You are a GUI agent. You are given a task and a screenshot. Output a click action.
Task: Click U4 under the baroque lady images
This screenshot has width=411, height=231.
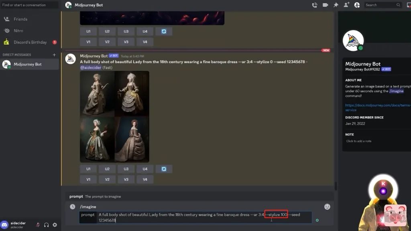click(x=145, y=169)
